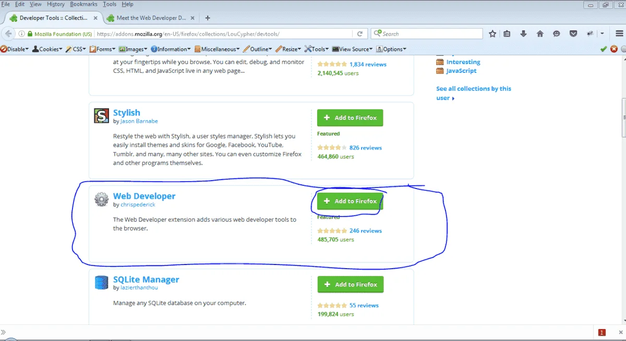Image resolution: width=626 pixels, height=341 pixels.
Task: Open the Pocket icon in the toolbar
Action: pos(573,34)
